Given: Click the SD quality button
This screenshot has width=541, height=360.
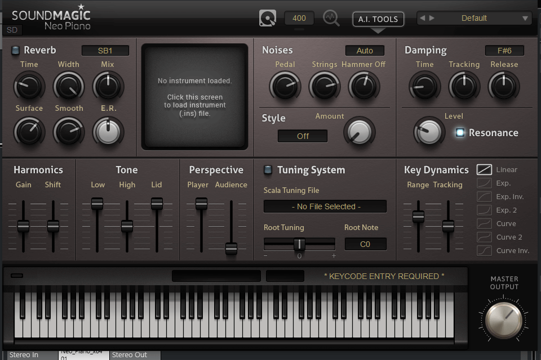Looking at the screenshot, I should pyautogui.click(x=12, y=30).
